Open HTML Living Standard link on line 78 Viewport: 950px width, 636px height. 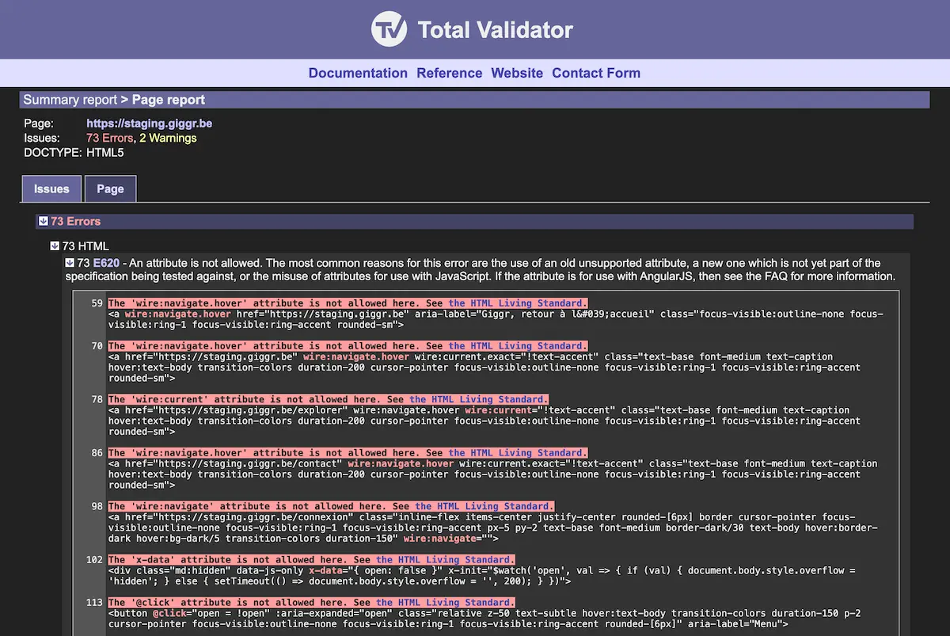coord(479,400)
